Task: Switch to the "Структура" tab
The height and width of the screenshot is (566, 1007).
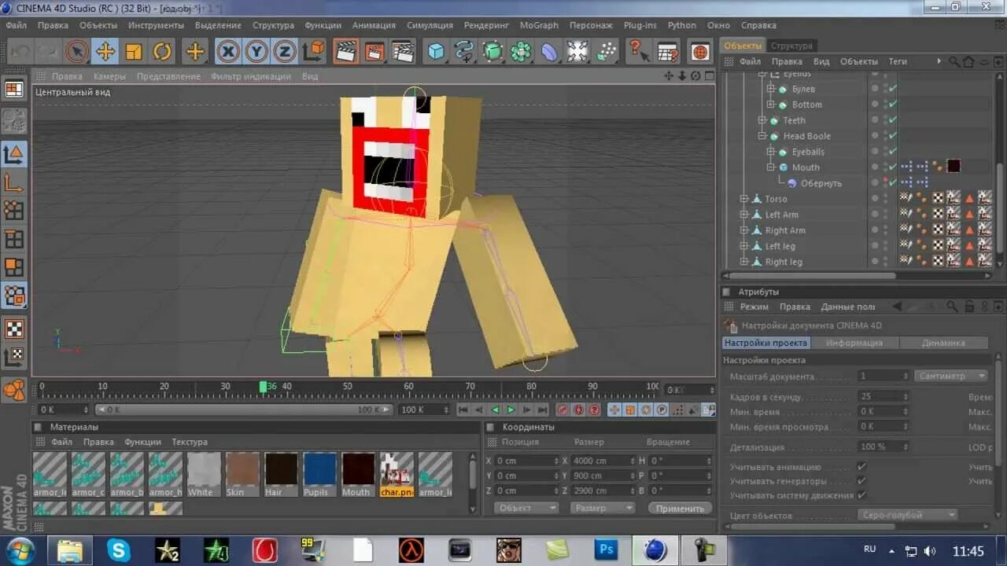Action: 791,46
